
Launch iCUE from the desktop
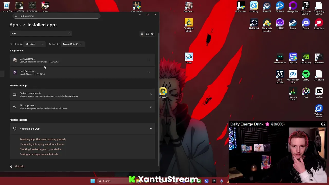[x=306, y=93]
